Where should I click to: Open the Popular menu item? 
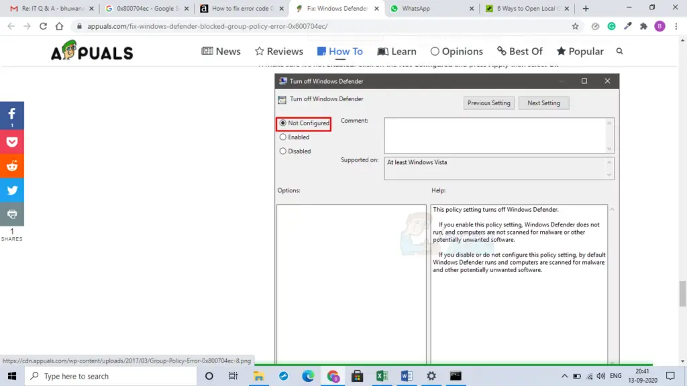coord(580,51)
